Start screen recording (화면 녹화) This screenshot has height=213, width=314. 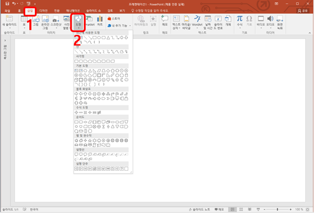click(x=280, y=22)
